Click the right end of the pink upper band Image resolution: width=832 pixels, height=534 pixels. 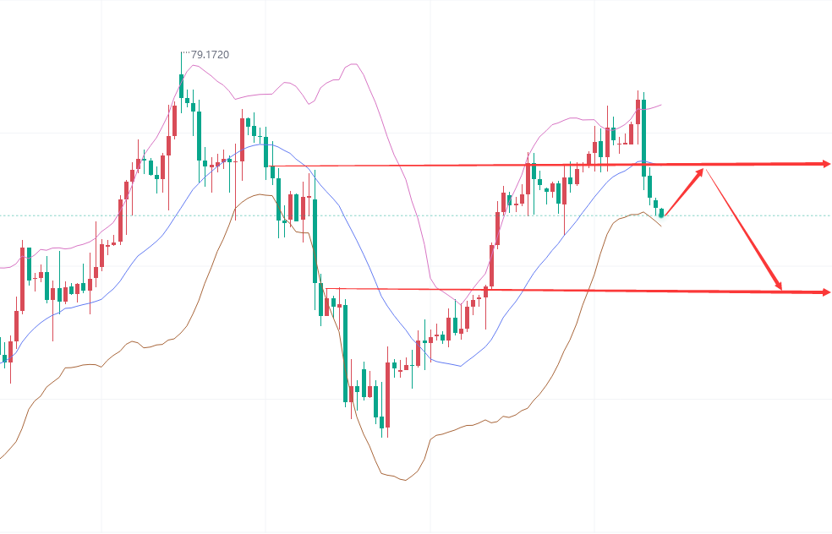[660, 105]
